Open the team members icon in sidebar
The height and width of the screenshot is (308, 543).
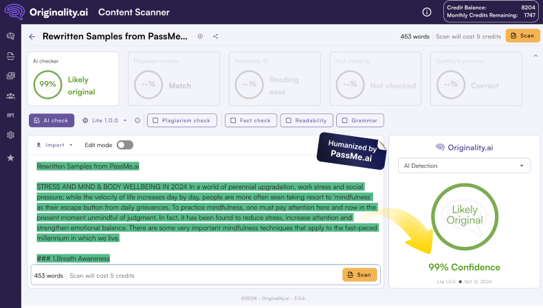pos(11,96)
